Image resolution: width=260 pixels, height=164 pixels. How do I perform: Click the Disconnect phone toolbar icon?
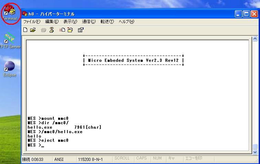click(x=52, y=30)
